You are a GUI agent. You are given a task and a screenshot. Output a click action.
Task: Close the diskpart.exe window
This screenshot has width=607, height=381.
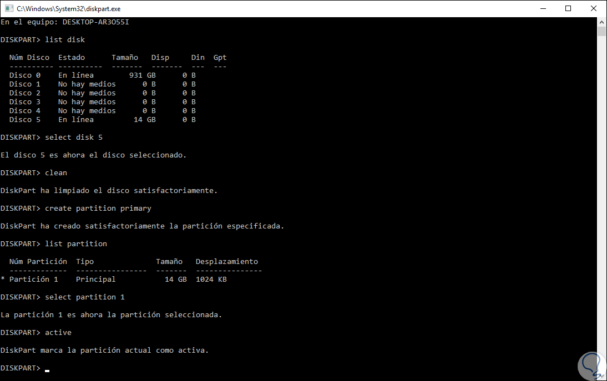coord(594,8)
